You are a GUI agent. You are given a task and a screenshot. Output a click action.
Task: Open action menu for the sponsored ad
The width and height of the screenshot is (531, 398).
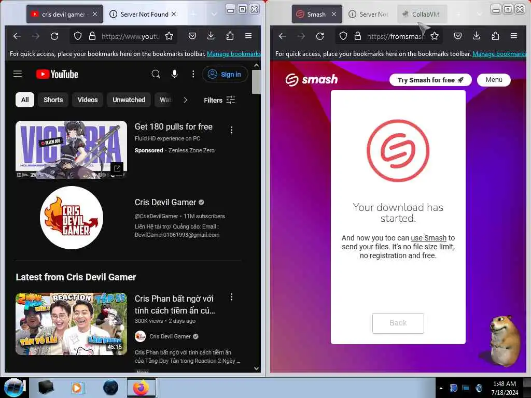pos(232,130)
